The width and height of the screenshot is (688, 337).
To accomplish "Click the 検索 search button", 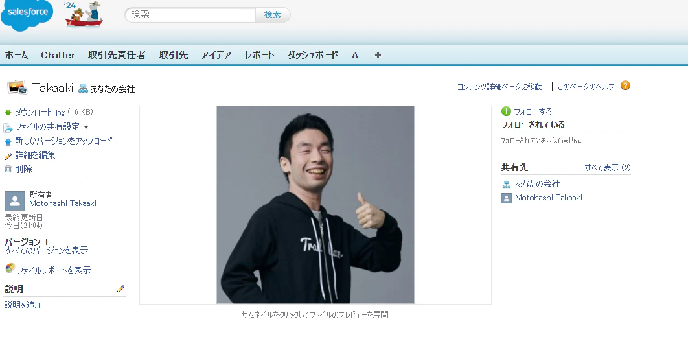I will (x=273, y=15).
